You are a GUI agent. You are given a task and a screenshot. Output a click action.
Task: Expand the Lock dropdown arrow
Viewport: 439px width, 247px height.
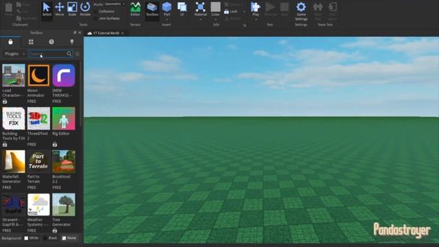(244, 12)
